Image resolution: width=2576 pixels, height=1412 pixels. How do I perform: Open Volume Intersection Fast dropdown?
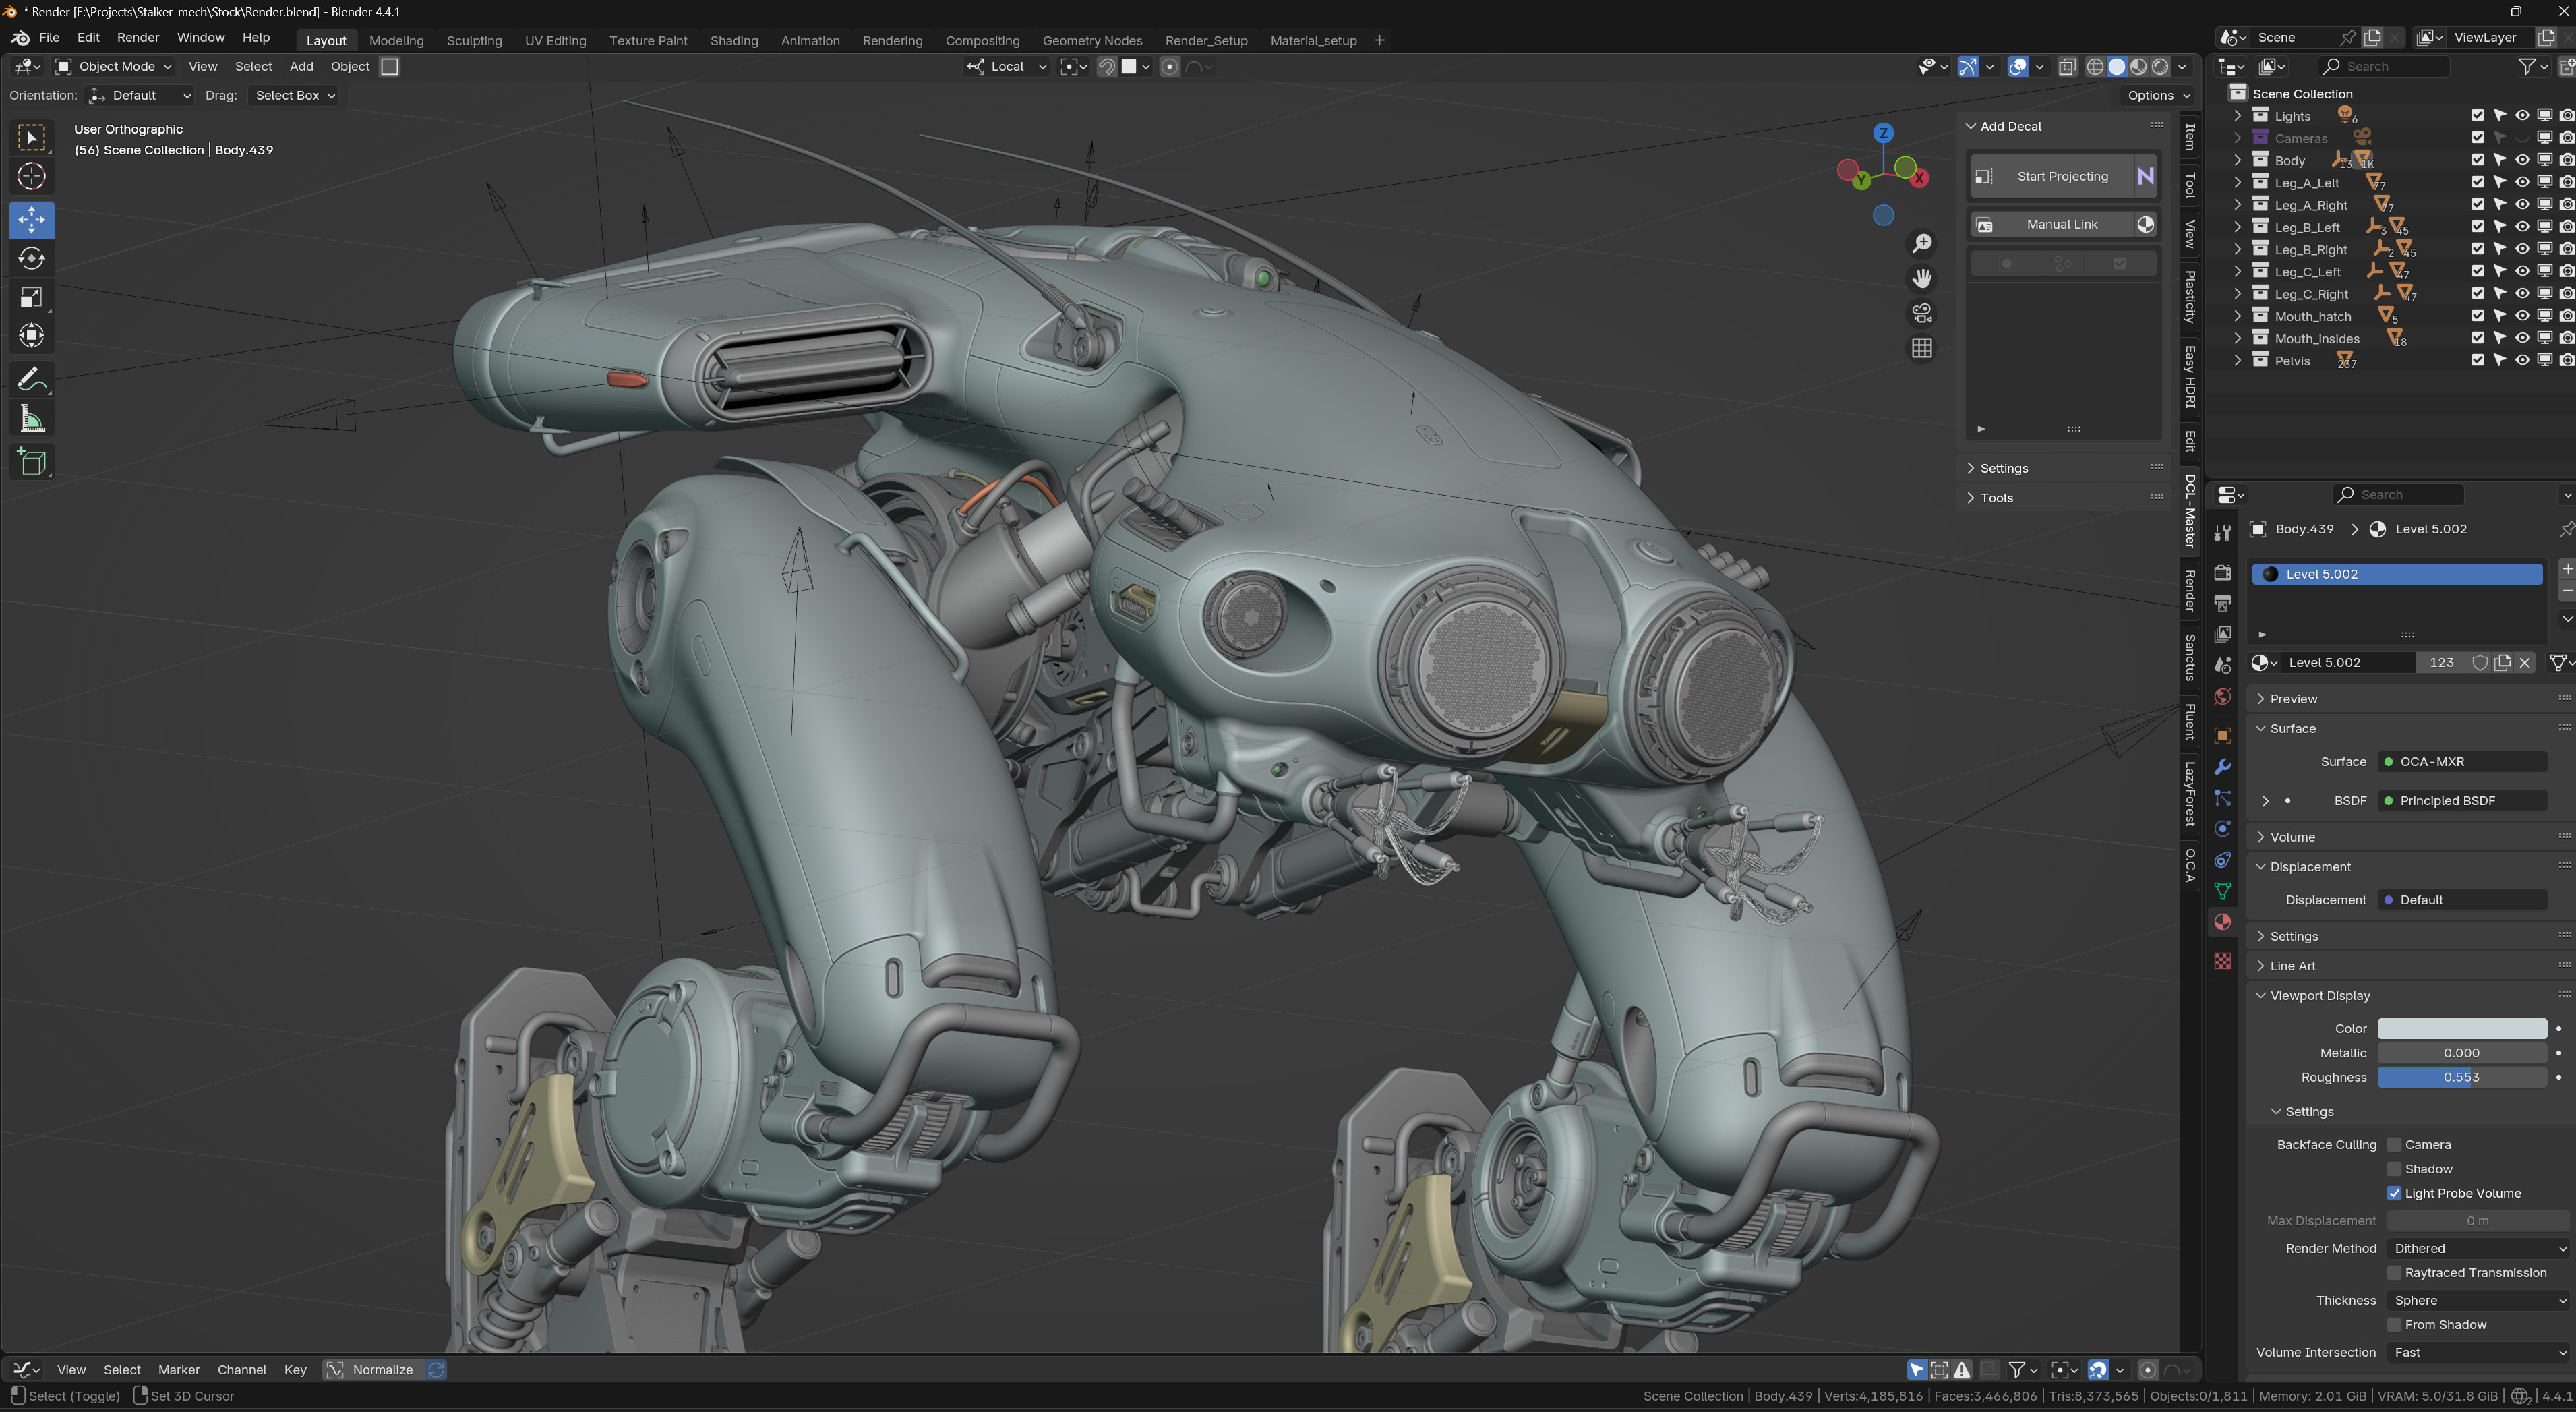pos(2477,1353)
